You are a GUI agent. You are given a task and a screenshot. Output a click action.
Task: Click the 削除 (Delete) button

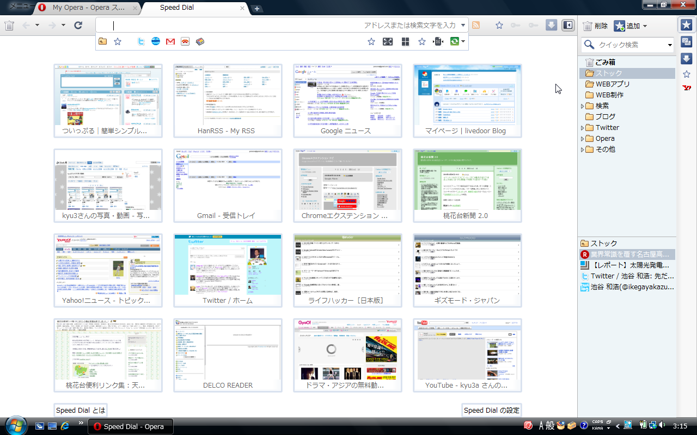coord(595,26)
